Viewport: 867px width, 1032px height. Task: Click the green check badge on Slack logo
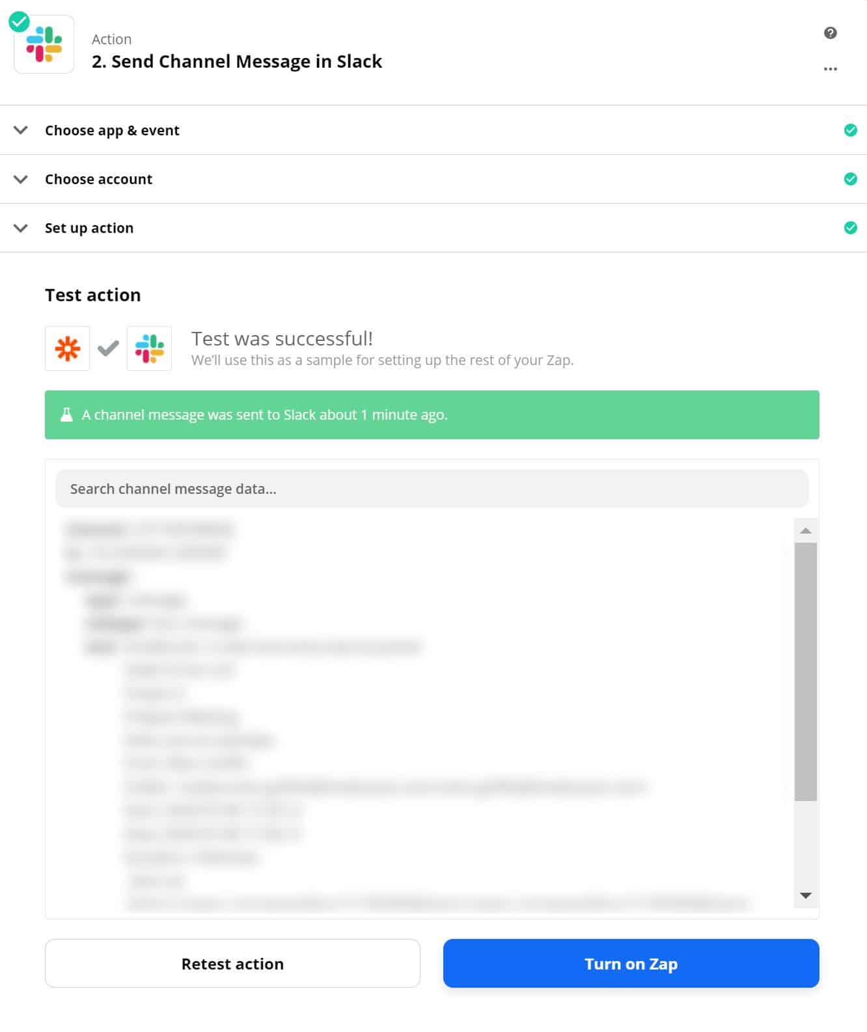click(x=19, y=21)
